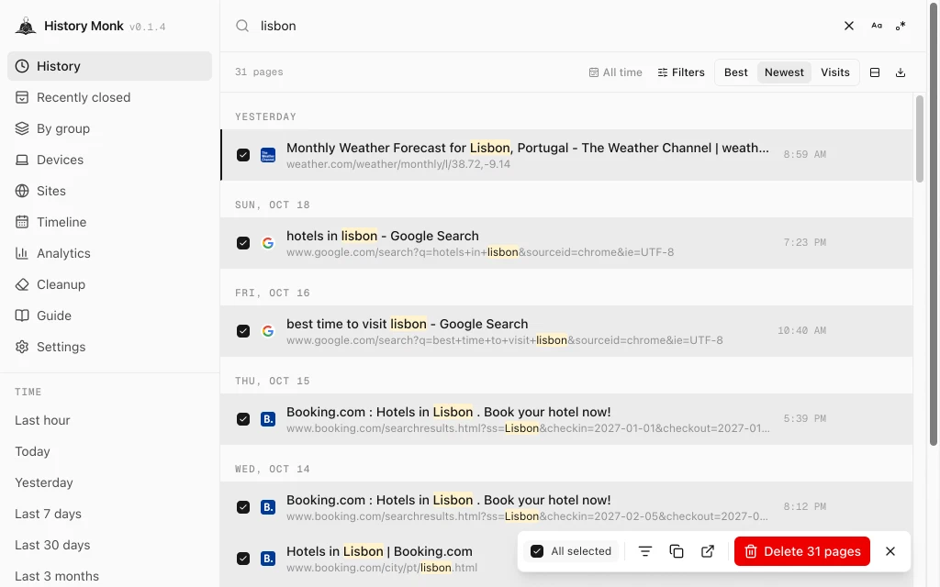Open selected pages in new tabs icon
This screenshot has height=587, width=940.
[708, 551]
